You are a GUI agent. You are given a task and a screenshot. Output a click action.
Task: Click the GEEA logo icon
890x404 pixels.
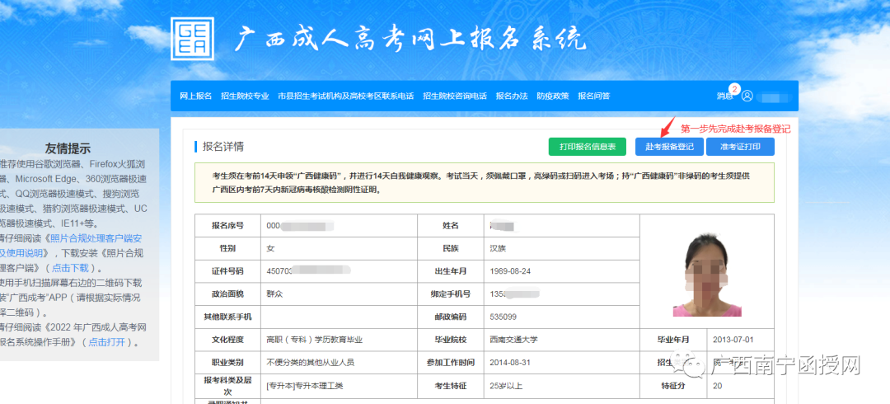coord(192,38)
